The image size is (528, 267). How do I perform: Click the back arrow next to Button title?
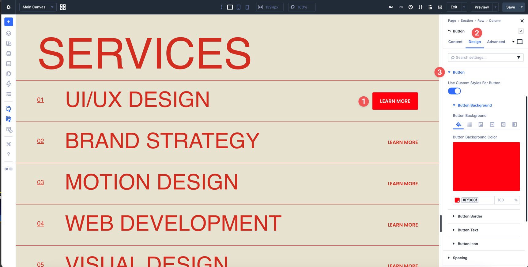pos(449,31)
